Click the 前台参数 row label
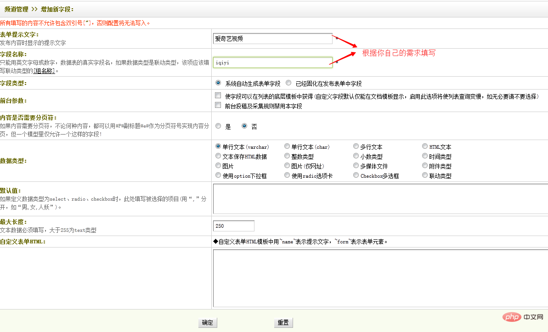The height and width of the screenshot is (332, 548). (x=14, y=101)
